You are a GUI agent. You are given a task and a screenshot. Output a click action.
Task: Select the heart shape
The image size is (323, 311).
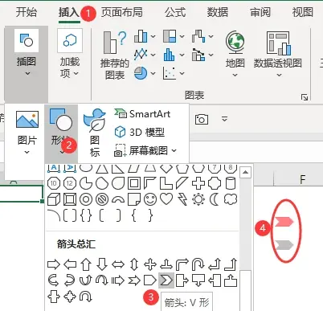[166, 199]
